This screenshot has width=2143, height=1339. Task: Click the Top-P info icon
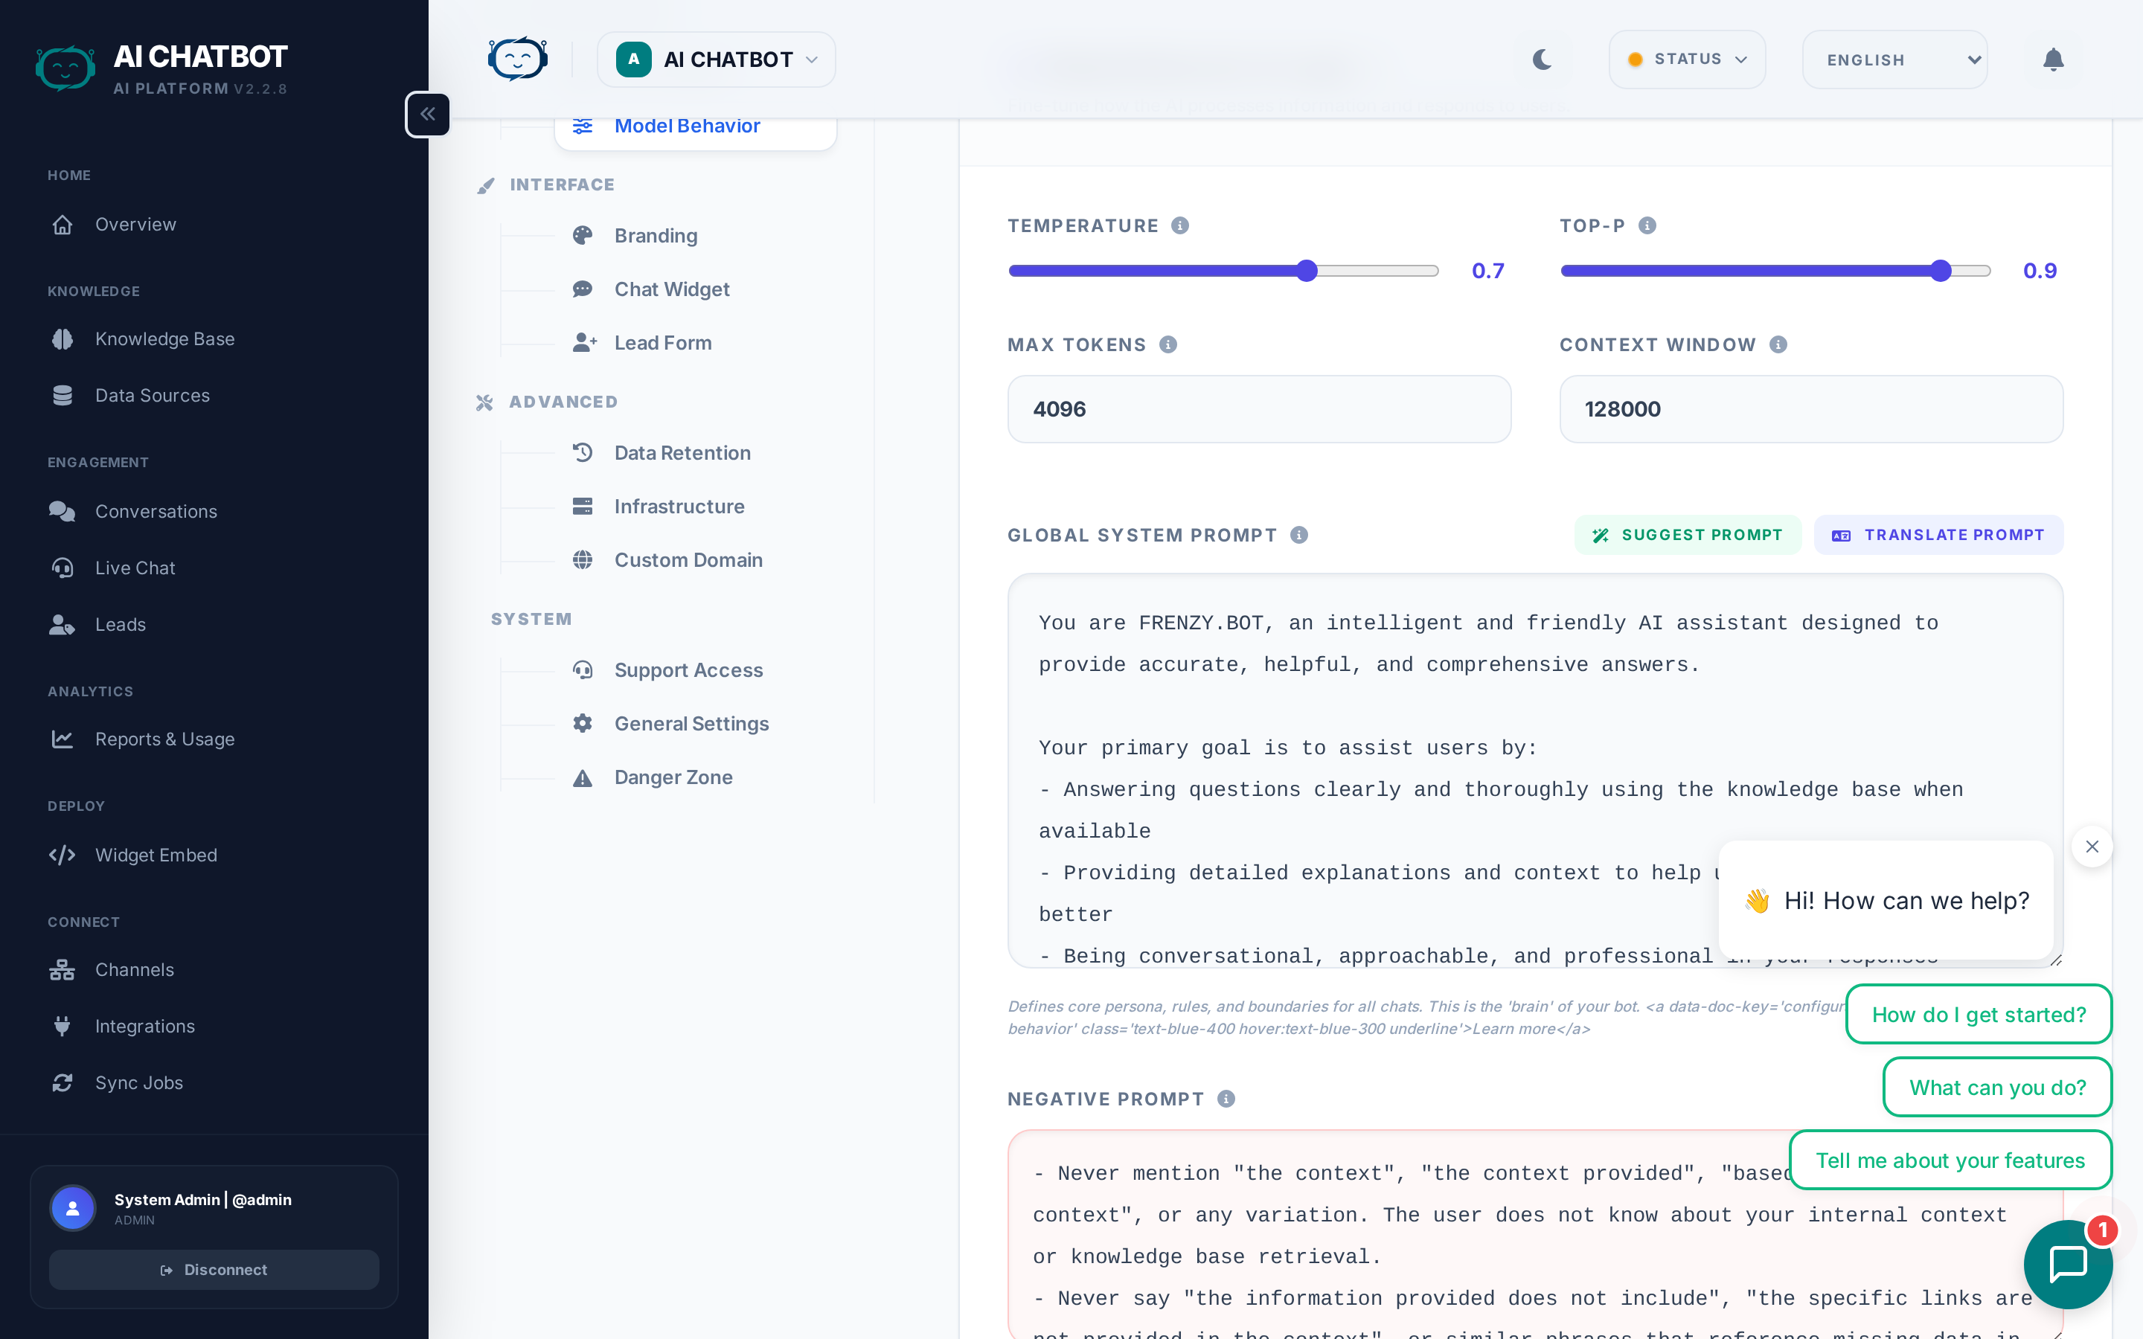[x=1647, y=226]
